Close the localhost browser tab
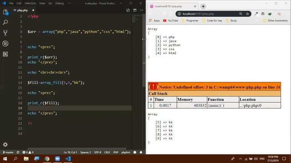The width and height of the screenshot is (291, 163). 195,6
